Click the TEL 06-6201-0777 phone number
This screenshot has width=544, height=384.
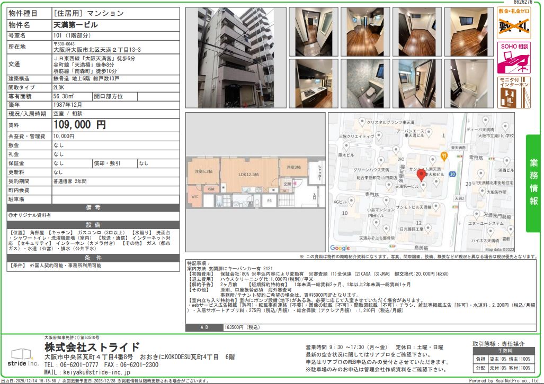click(72, 365)
